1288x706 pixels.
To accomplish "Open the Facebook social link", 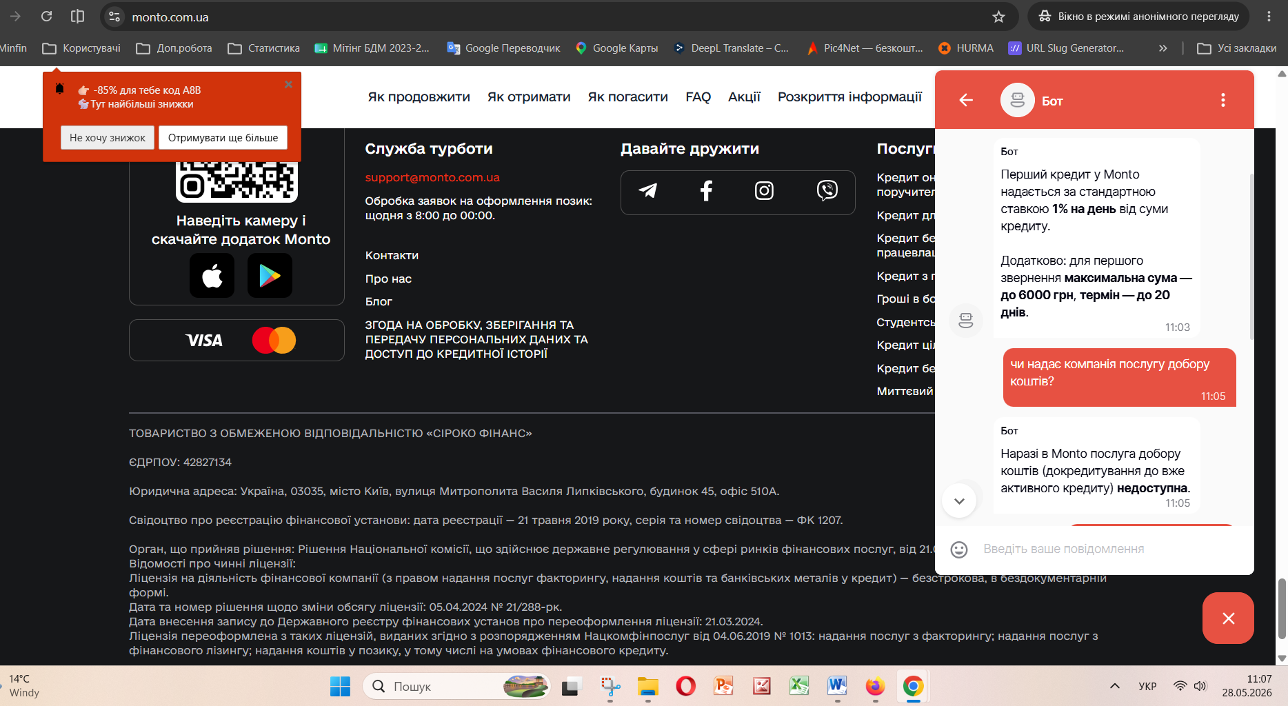I will point(706,190).
